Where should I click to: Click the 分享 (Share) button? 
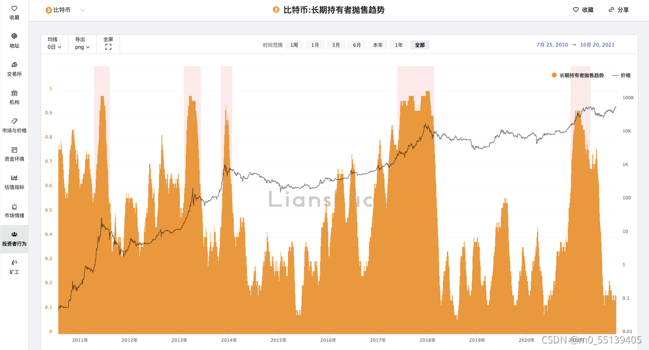tap(618, 10)
